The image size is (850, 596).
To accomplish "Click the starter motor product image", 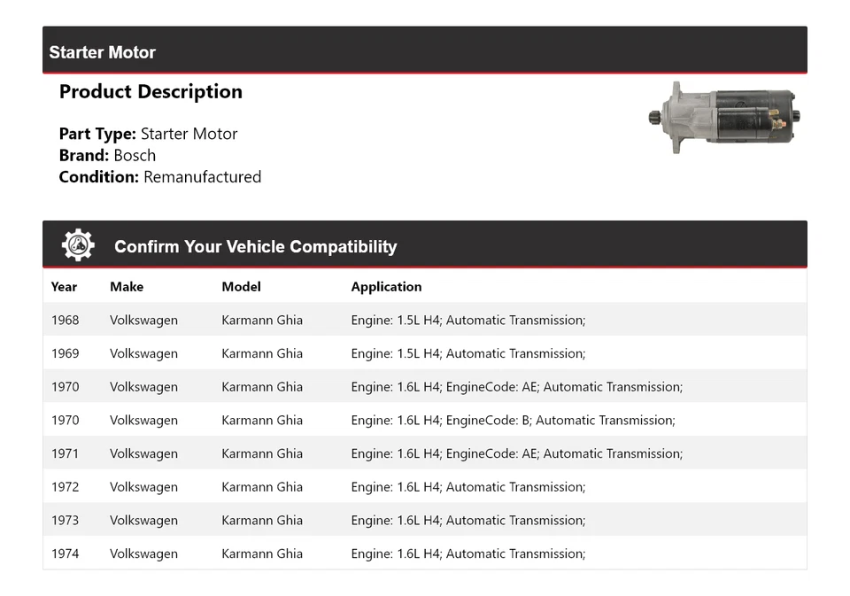I will point(724,118).
